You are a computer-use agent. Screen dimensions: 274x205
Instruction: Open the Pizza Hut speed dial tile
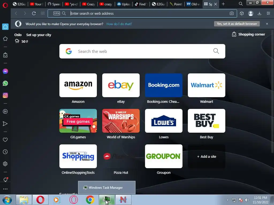click(x=121, y=156)
